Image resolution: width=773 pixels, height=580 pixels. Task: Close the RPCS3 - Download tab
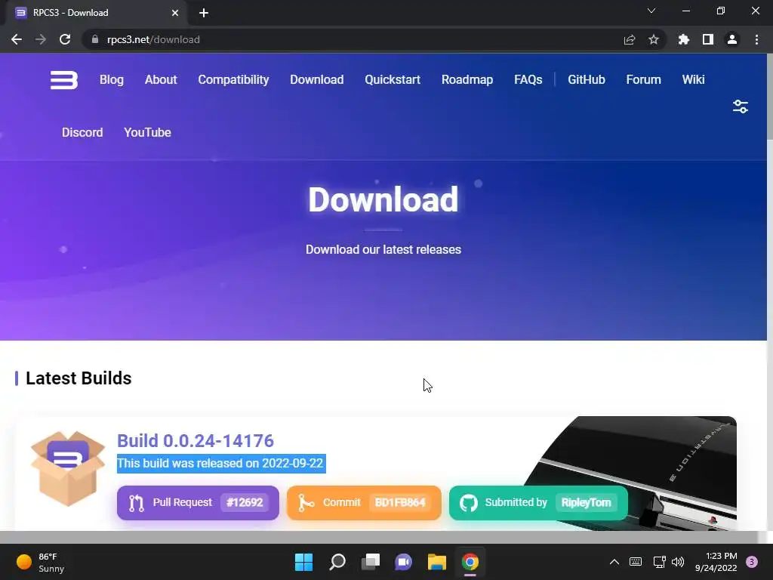[x=175, y=13]
